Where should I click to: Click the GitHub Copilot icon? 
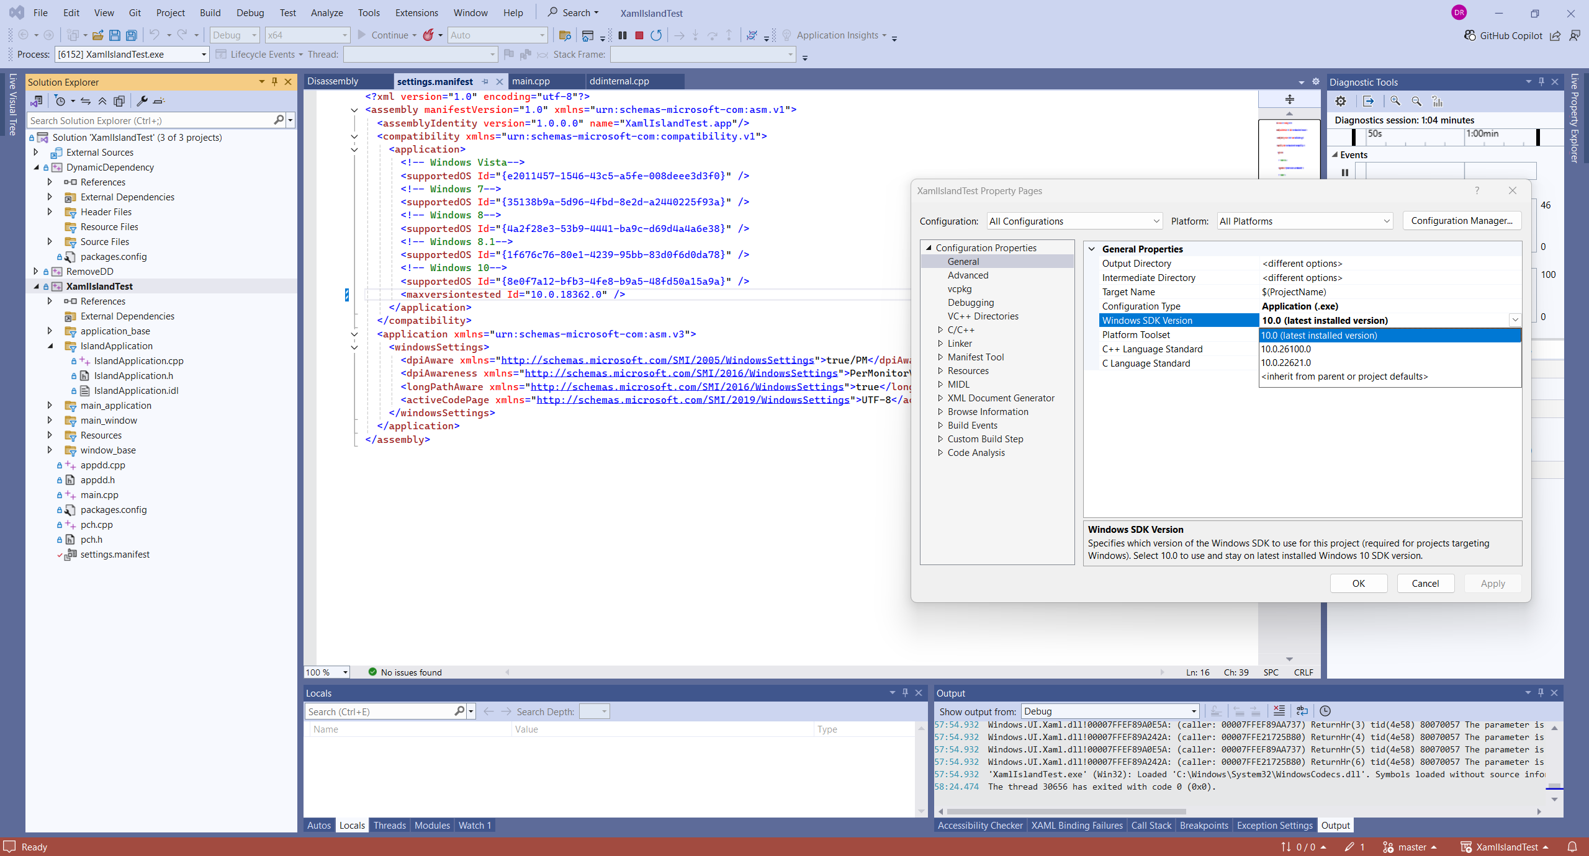point(1470,35)
